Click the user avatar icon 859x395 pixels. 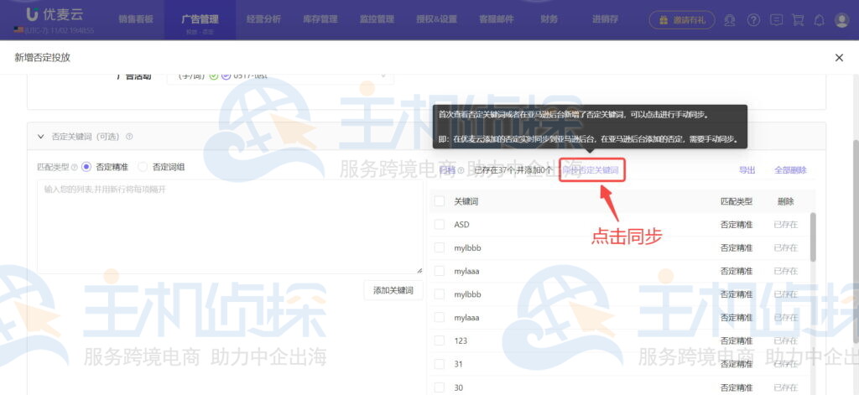841,19
